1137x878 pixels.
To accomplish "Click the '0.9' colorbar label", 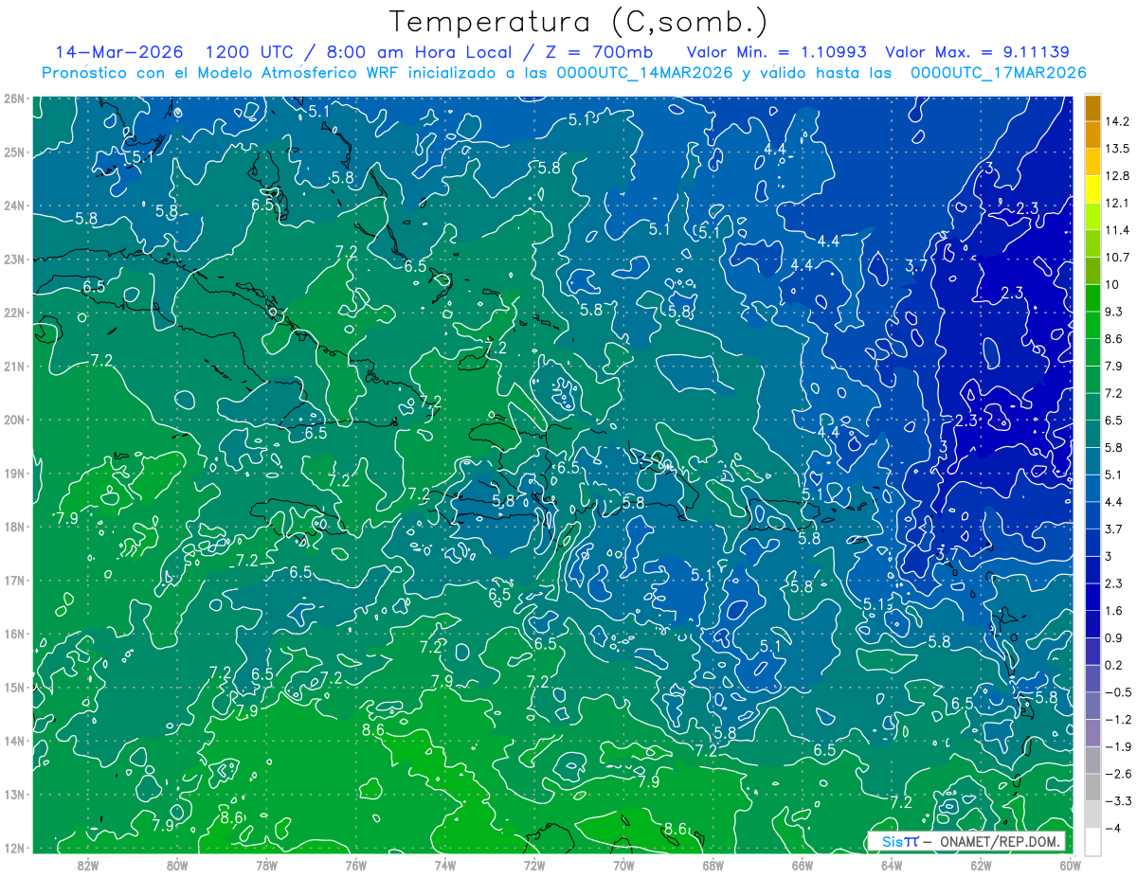I will point(1113,637).
